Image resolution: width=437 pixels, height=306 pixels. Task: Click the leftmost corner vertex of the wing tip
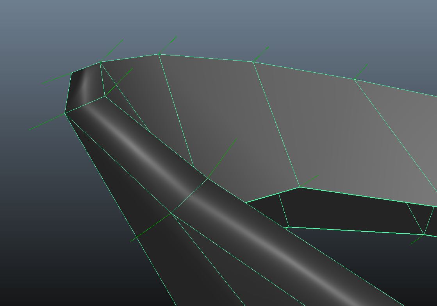point(66,113)
